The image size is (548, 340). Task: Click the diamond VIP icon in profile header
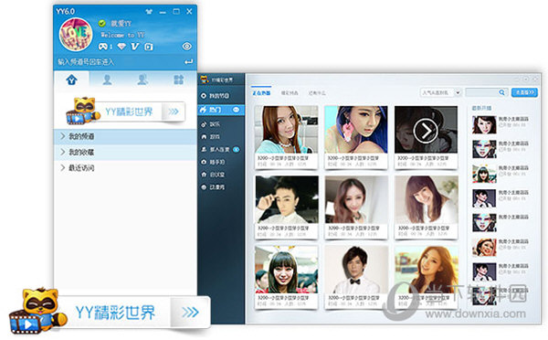121,47
